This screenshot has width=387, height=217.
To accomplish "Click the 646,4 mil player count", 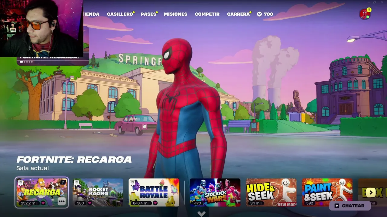I will pos(142,203).
